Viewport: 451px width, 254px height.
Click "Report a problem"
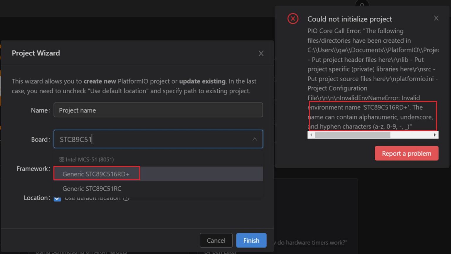pos(407,153)
